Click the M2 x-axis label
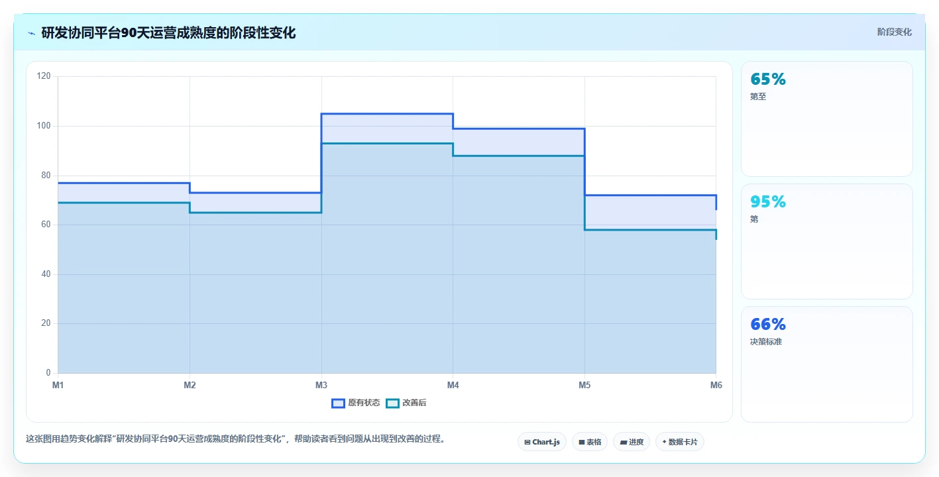The width and height of the screenshot is (939, 477). point(190,385)
